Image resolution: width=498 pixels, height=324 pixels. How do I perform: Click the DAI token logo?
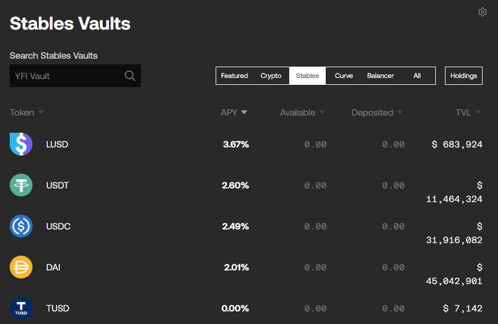coord(21,267)
